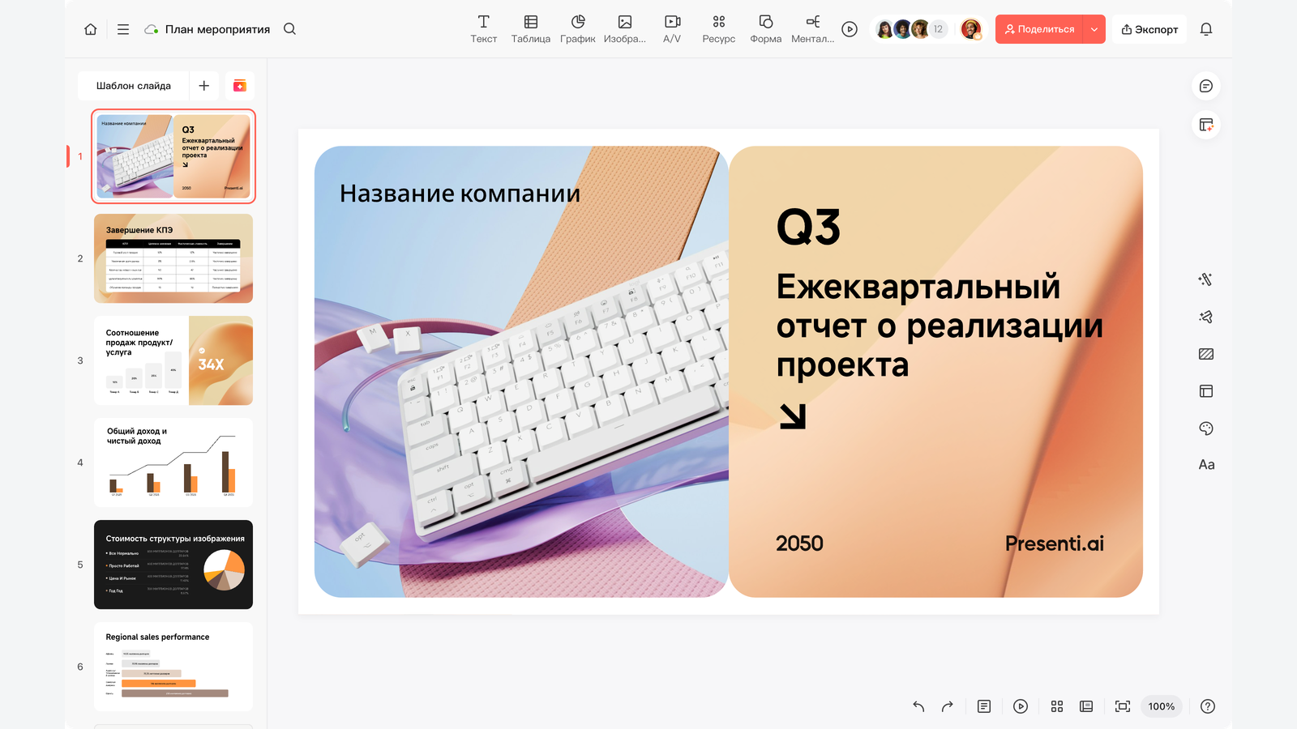Expand the share options dropdown arrow
Viewport: 1297px width, 729px height.
coord(1094,29)
